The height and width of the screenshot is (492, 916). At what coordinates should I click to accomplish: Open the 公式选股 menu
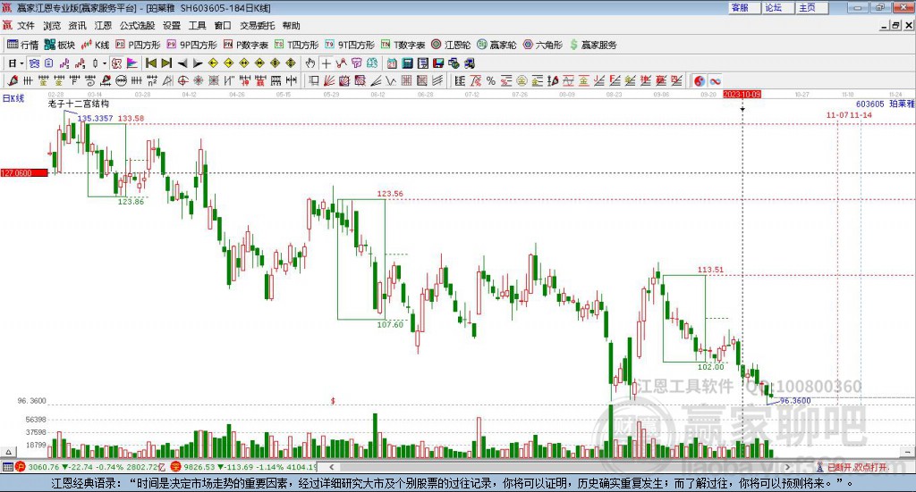(137, 26)
